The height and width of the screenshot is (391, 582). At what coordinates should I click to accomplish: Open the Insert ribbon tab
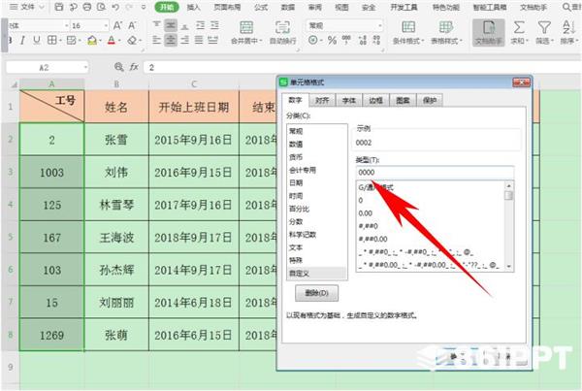(193, 7)
